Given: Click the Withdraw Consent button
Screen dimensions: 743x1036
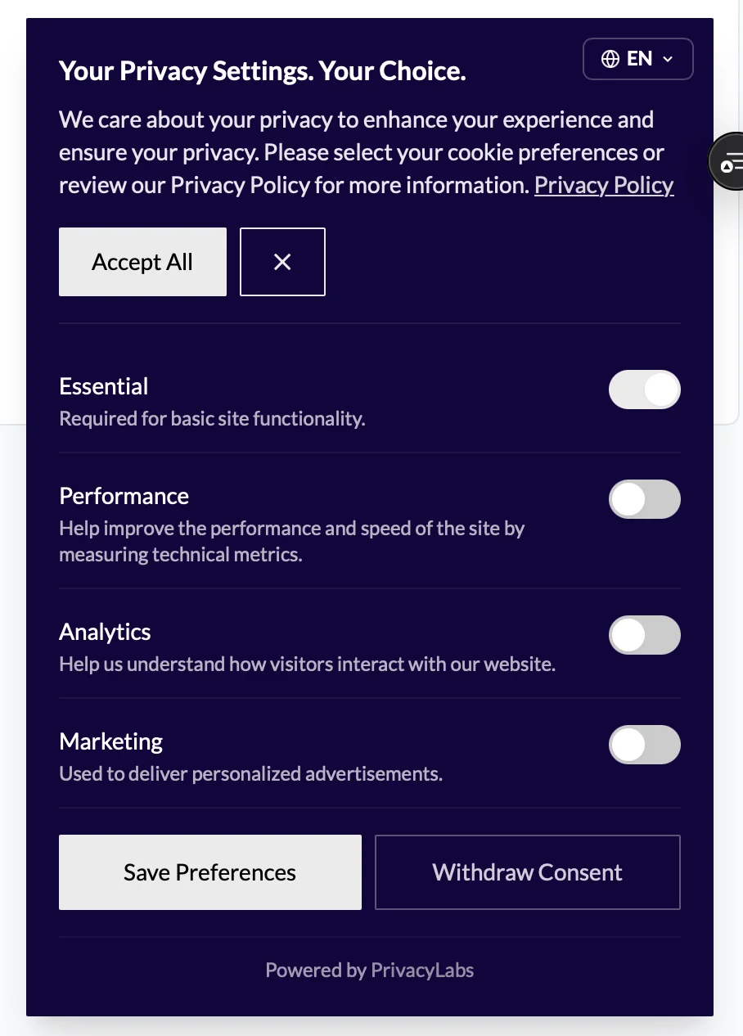Looking at the screenshot, I should [527, 872].
